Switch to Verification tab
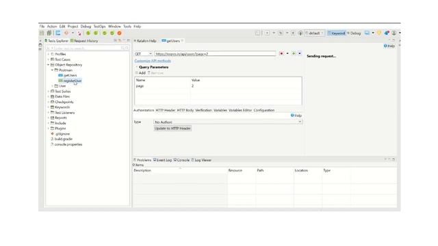438x246 pixels. (x=203, y=110)
